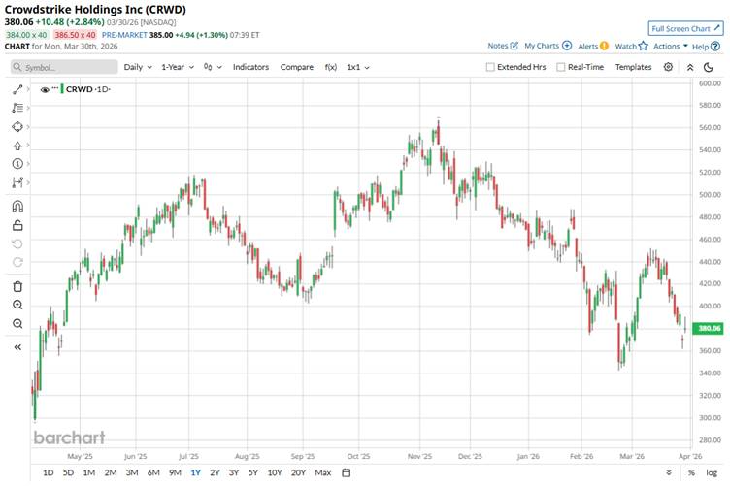Open the f(x) expressions menu
This screenshot has height=486, width=730.
[x=331, y=67]
